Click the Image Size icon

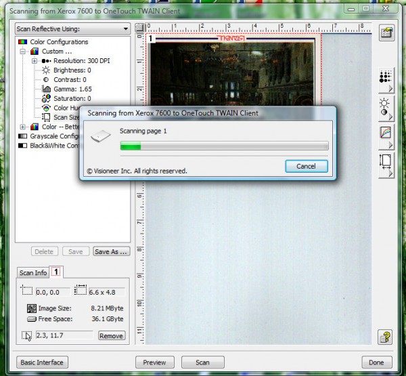(x=32, y=308)
